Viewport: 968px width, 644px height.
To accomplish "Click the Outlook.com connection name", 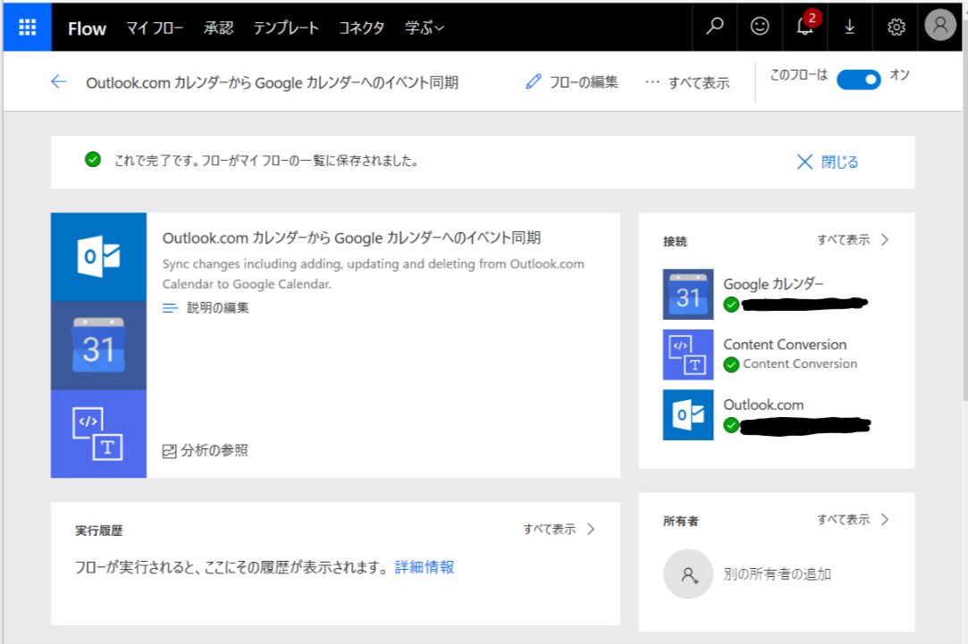I will 763,405.
